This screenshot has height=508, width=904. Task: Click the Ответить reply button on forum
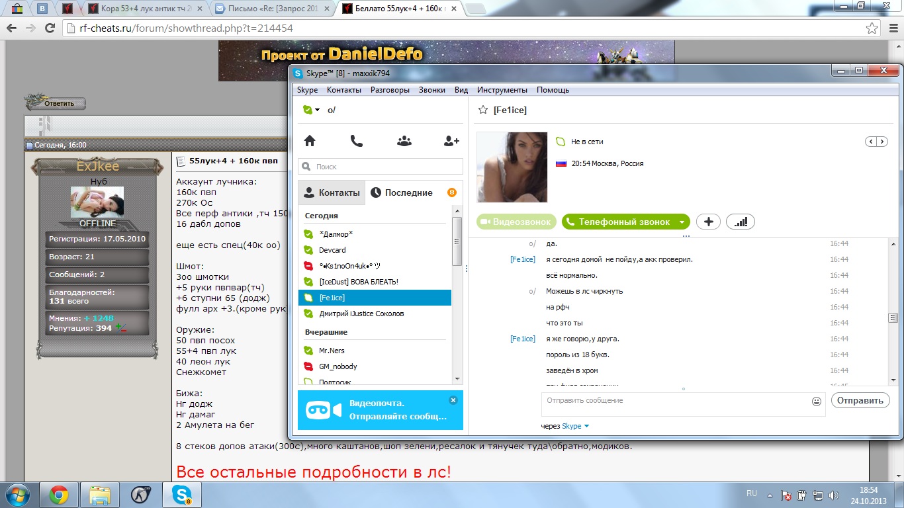(x=56, y=103)
